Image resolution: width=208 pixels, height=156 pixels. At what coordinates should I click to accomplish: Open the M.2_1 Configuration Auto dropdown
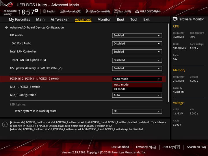pyautogui.click(x=137, y=95)
